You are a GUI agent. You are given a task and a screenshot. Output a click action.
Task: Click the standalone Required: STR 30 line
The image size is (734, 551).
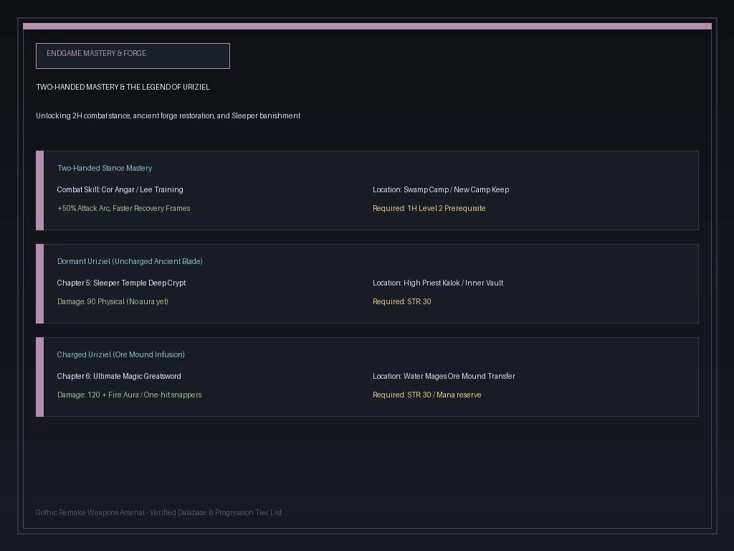pos(401,302)
